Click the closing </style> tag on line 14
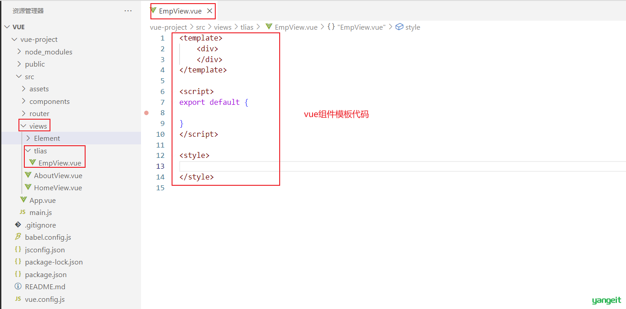The image size is (626, 309). pyautogui.click(x=196, y=177)
